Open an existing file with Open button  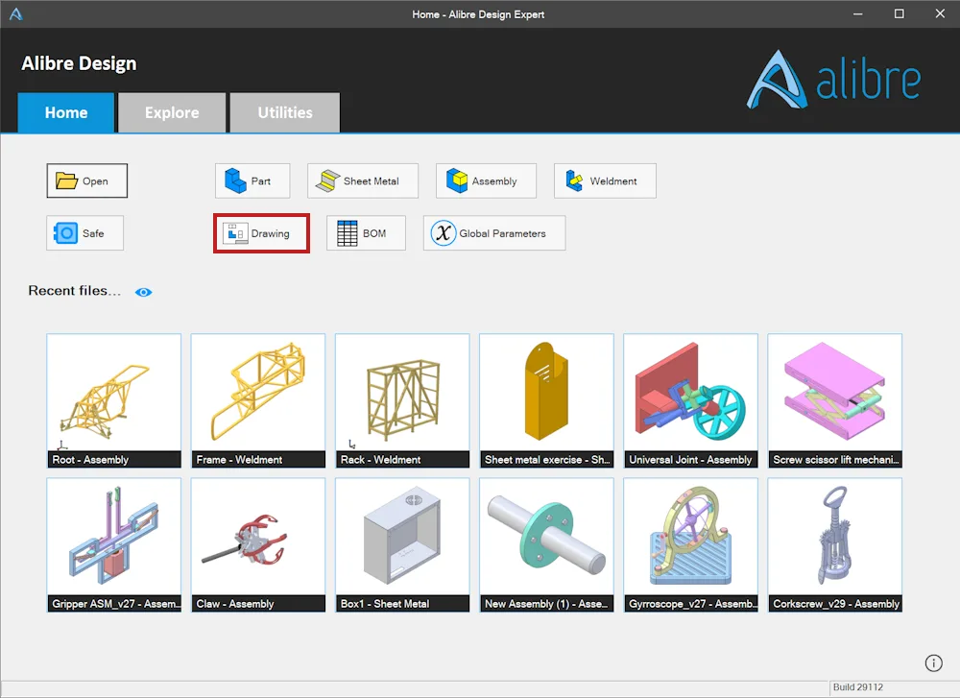click(87, 181)
